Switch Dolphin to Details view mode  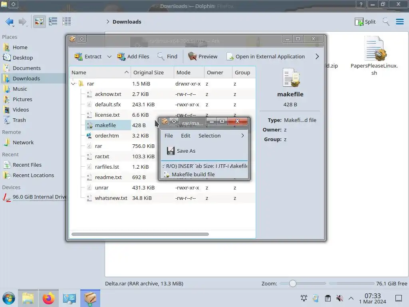pyautogui.click(x=67, y=22)
